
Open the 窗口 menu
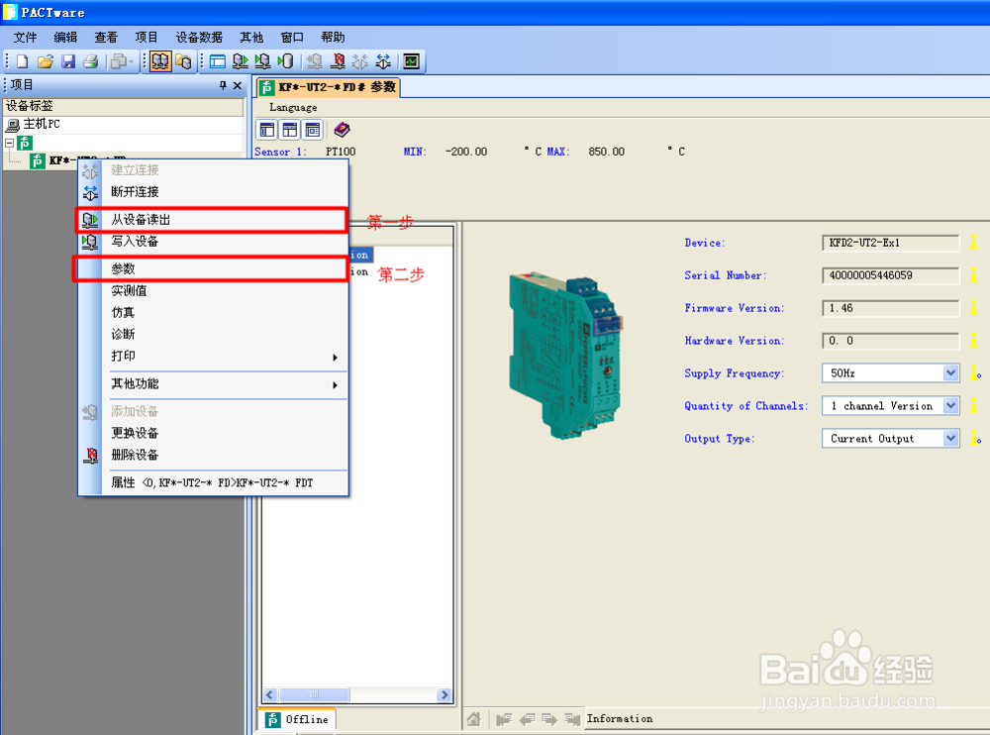coord(292,38)
